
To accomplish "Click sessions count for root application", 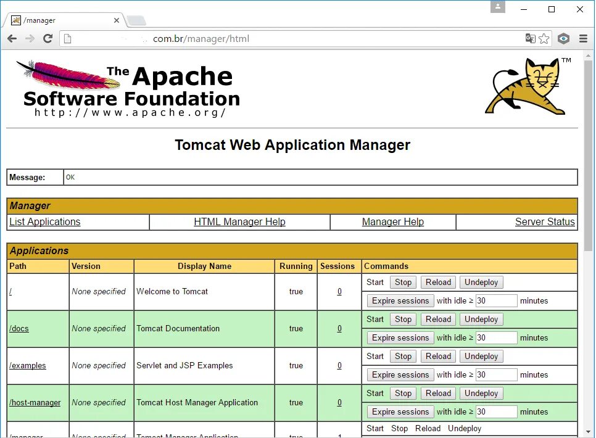I will click(x=339, y=292).
